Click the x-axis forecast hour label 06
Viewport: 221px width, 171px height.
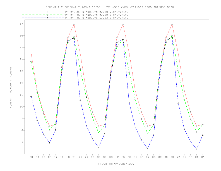(44, 157)
